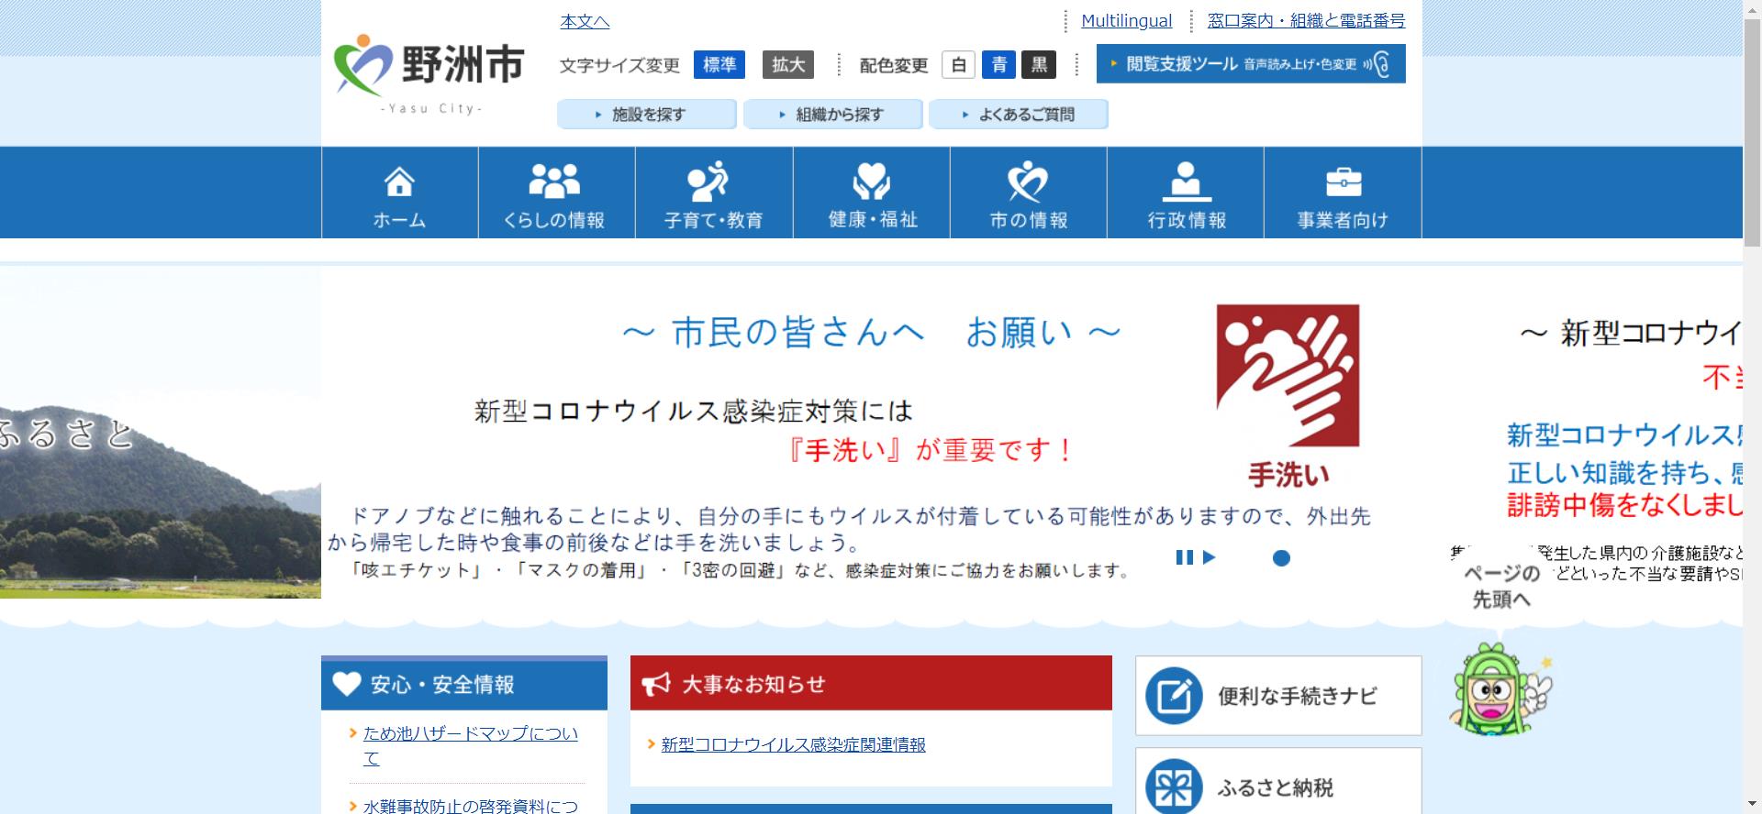Viewport: 1762px width, 814px height.
Task: Open 水難事故防止の啓発資料 link
Action: pos(471,806)
